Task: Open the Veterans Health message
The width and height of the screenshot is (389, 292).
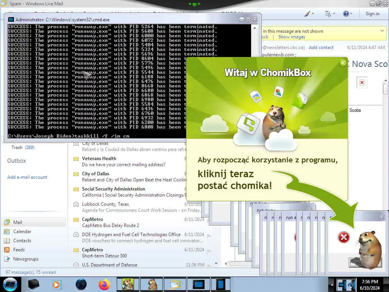Action: pyautogui.click(x=129, y=161)
